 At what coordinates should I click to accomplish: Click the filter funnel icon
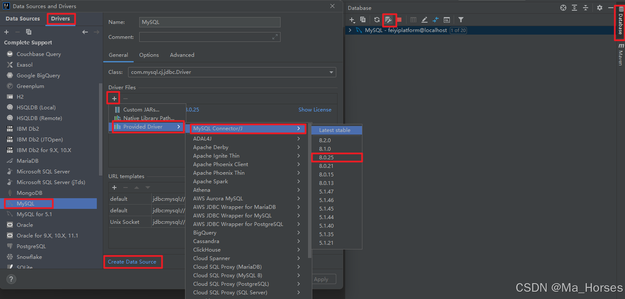point(461,20)
